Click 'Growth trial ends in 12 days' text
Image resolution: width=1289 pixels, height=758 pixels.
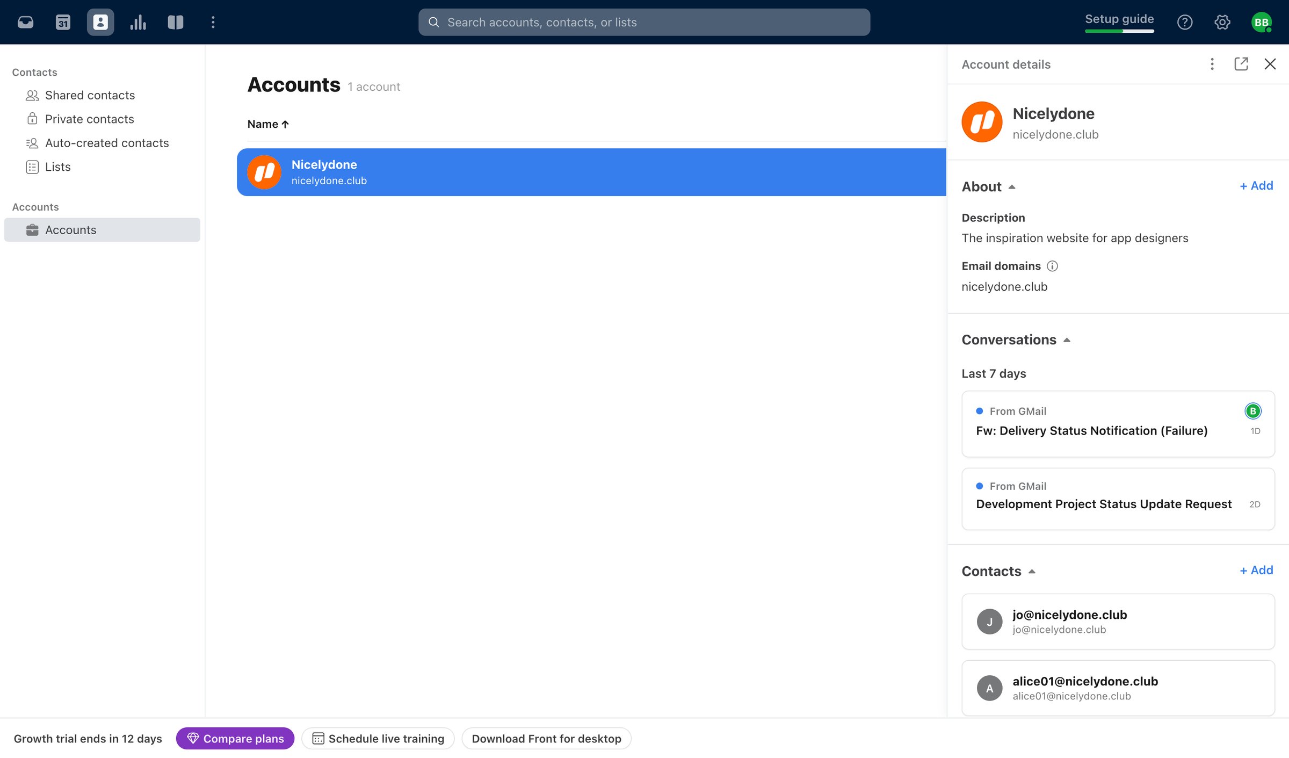click(88, 739)
